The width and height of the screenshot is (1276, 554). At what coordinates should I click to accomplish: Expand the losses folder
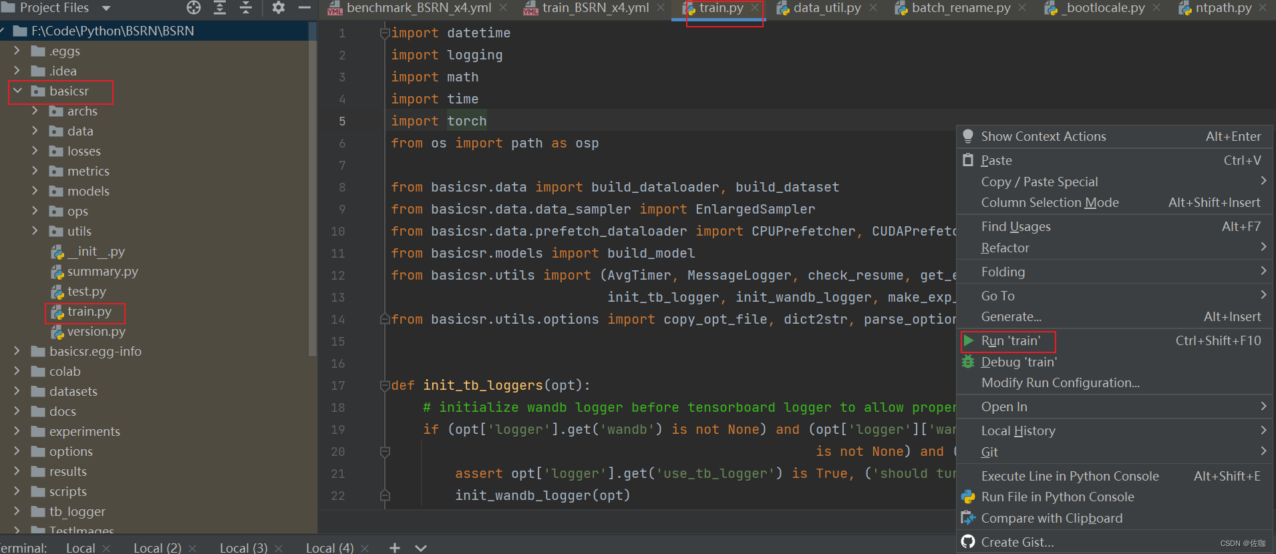pyautogui.click(x=35, y=151)
